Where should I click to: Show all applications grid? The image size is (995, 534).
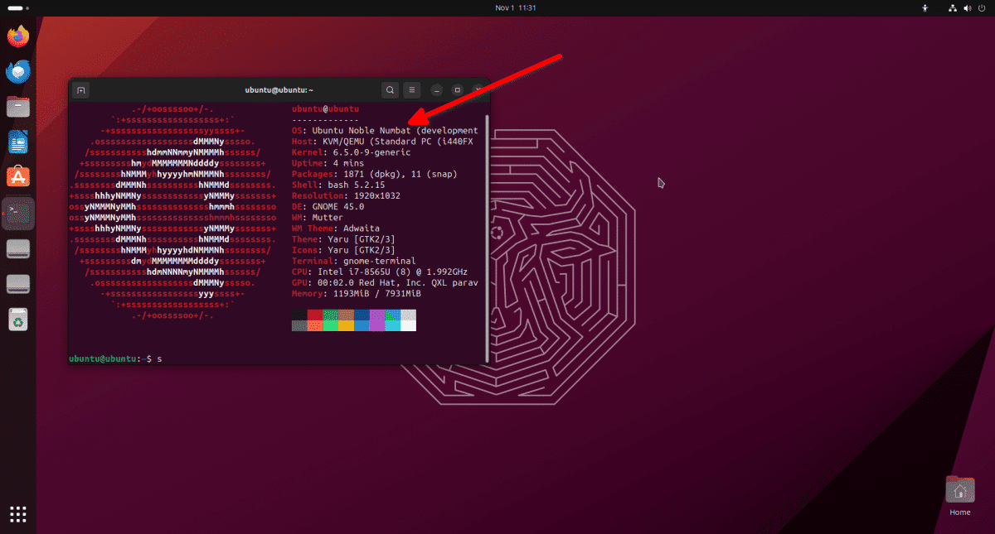[x=18, y=513]
